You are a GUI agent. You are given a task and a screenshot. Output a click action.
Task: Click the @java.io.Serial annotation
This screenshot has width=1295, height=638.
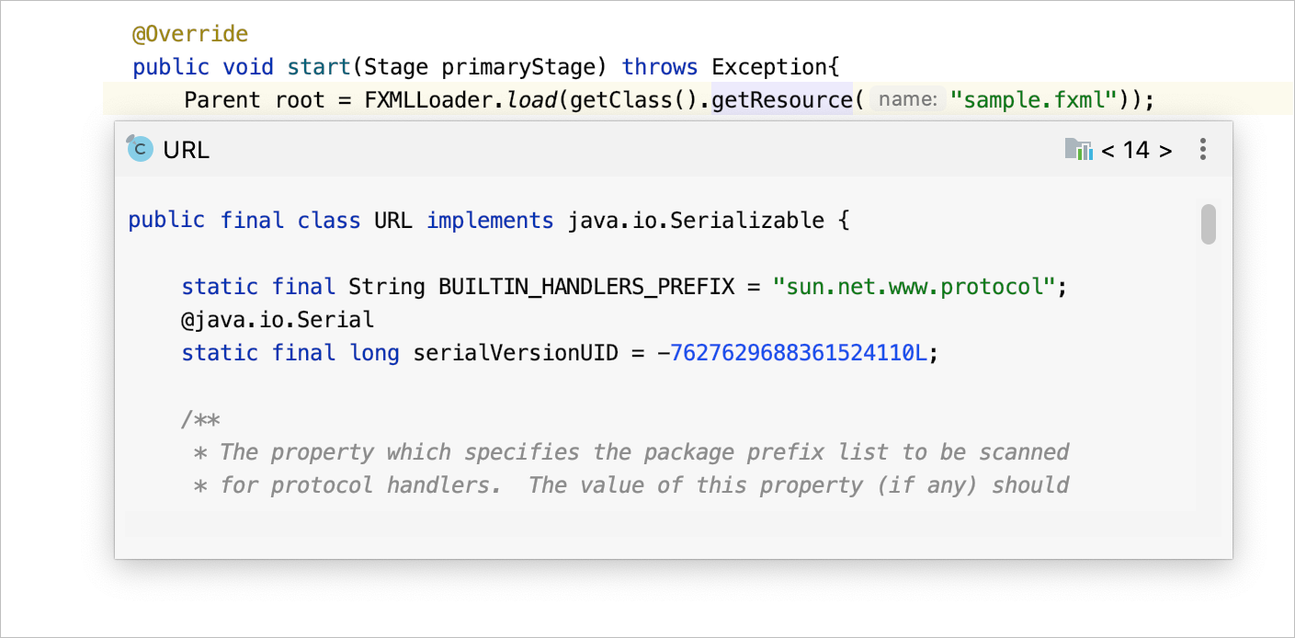(278, 319)
